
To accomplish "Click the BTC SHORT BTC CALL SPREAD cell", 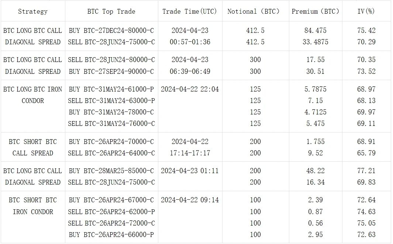I will tap(33, 147).
